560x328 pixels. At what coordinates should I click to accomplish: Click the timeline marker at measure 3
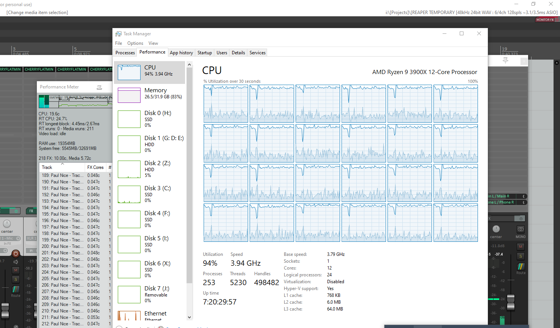pyautogui.click(x=14, y=49)
